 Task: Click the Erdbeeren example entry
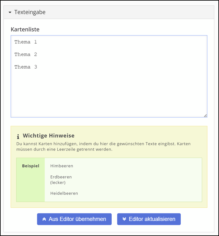pos(61,177)
